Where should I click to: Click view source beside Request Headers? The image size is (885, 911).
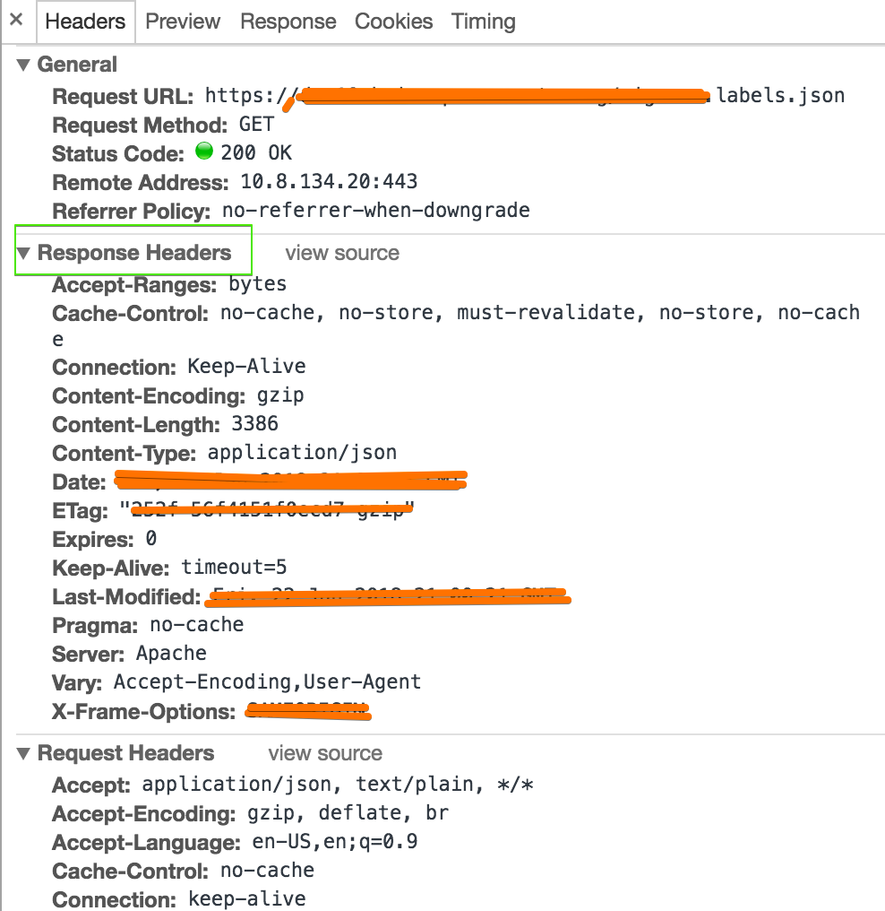click(x=324, y=753)
